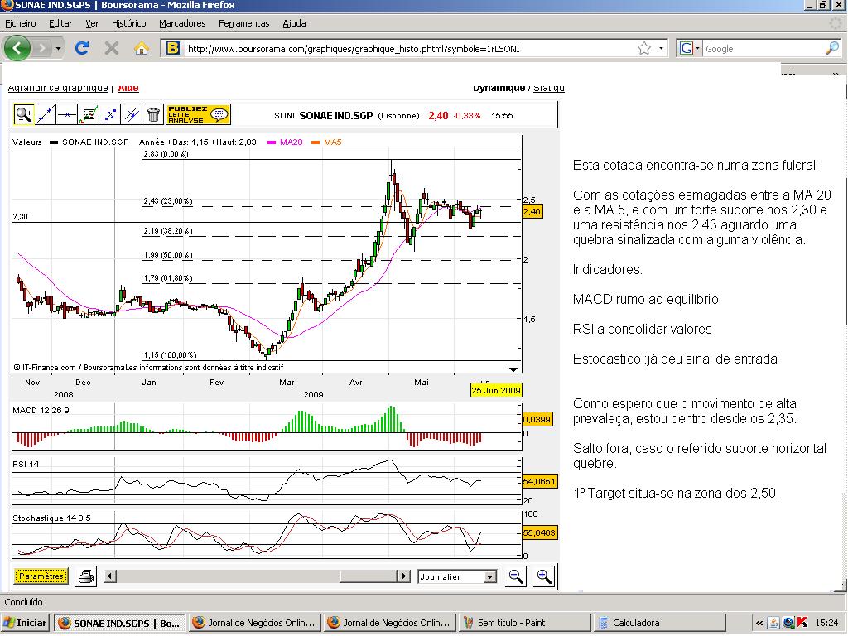Select the horizontal line drawing tool

coord(67,114)
